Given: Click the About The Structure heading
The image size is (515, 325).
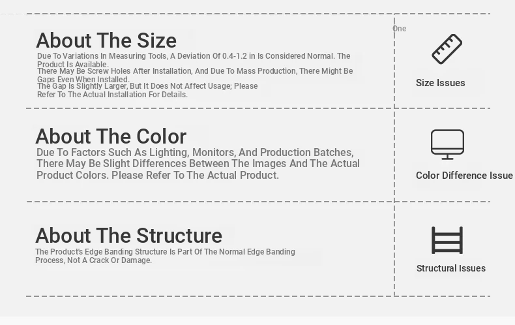Looking at the screenshot, I should click(128, 236).
